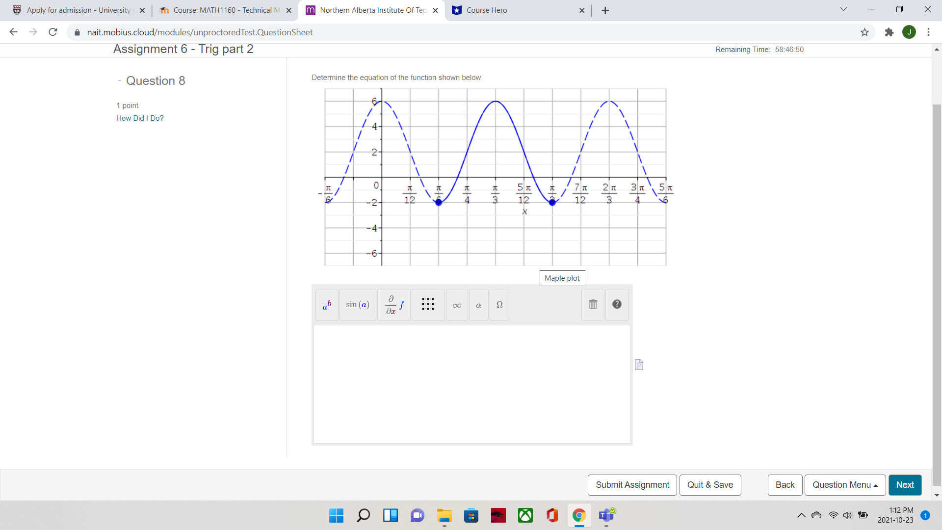Click the exponent a^b math button
The width and height of the screenshot is (942, 530).
pos(327,305)
